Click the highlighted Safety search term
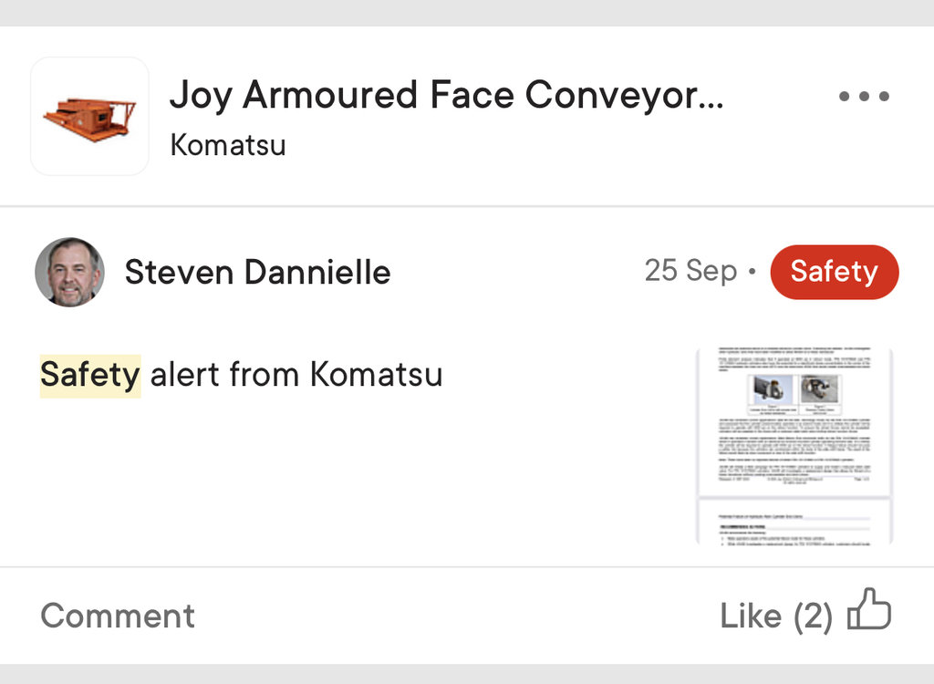Screen dimensions: 934x684 [x=90, y=375]
